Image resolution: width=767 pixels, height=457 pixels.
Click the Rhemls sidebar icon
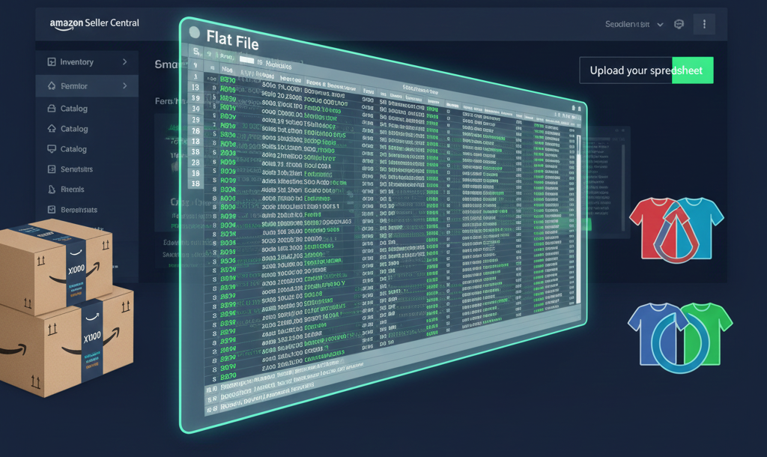52,190
